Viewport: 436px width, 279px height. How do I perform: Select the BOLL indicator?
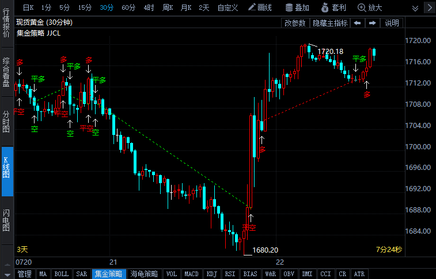click(x=61, y=274)
